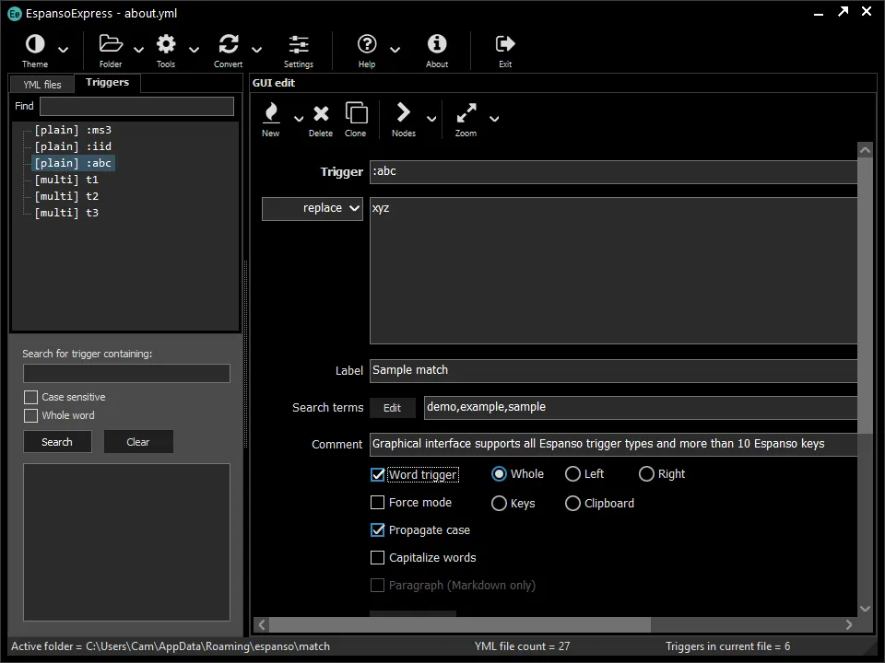This screenshot has width=885, height=663.
Task: Select the [plain] :abc trigger
Action: tap(74, 163)
